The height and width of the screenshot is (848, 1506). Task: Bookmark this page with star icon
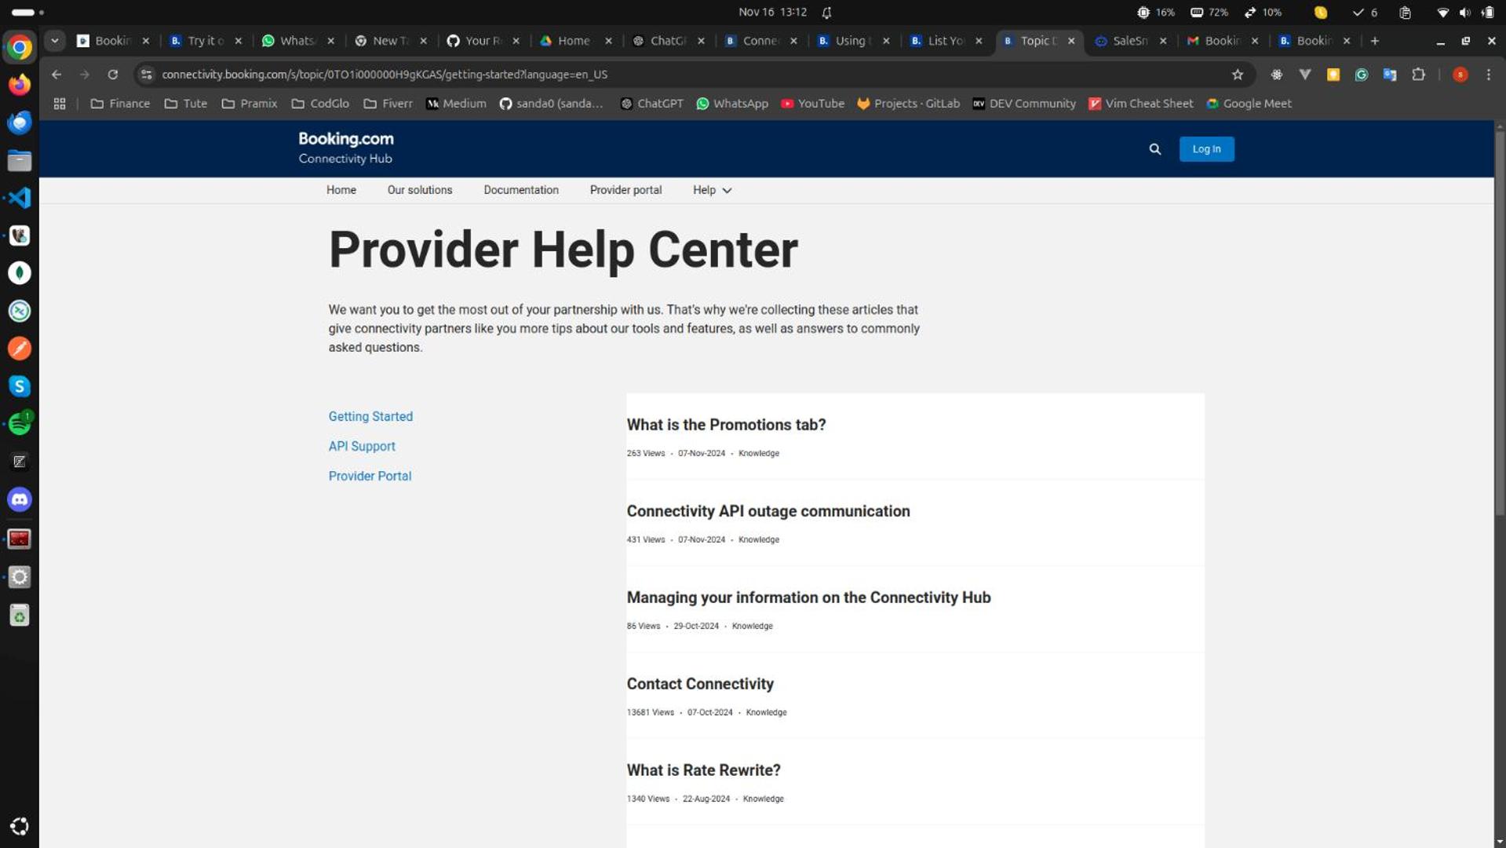(x=1238, y=75)
